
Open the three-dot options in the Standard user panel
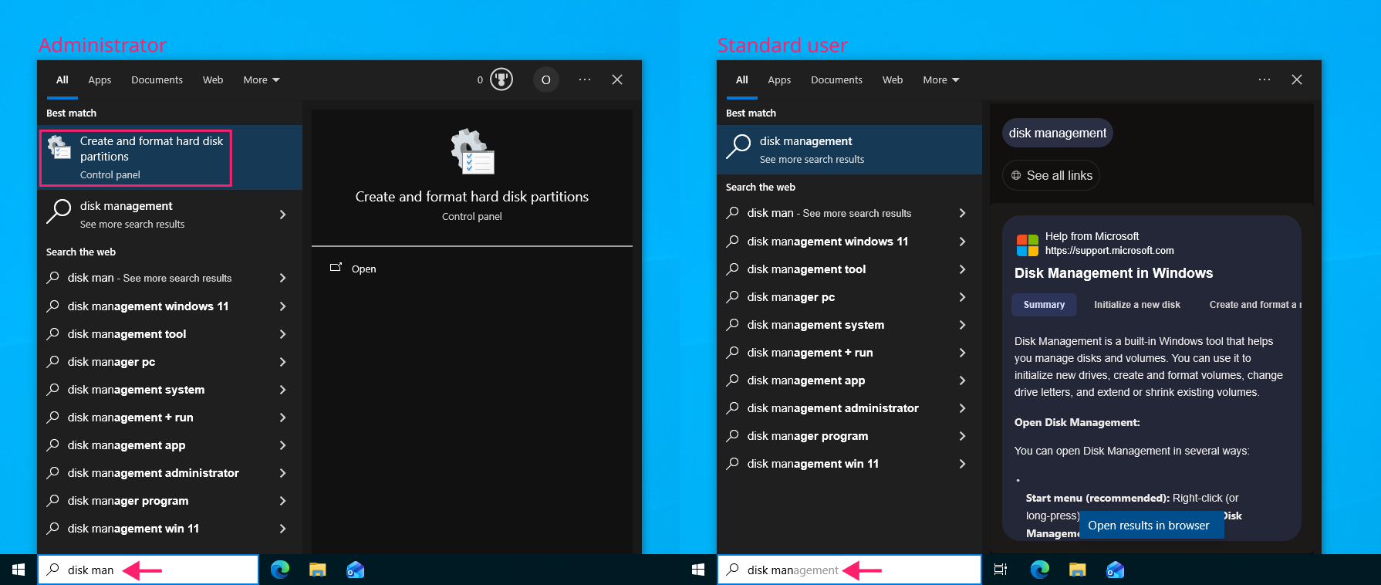point(1265,79)
